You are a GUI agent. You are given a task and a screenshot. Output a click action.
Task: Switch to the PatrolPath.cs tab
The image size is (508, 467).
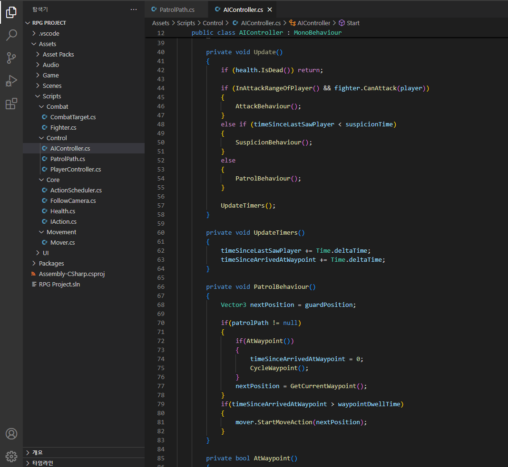coord(176,10)
